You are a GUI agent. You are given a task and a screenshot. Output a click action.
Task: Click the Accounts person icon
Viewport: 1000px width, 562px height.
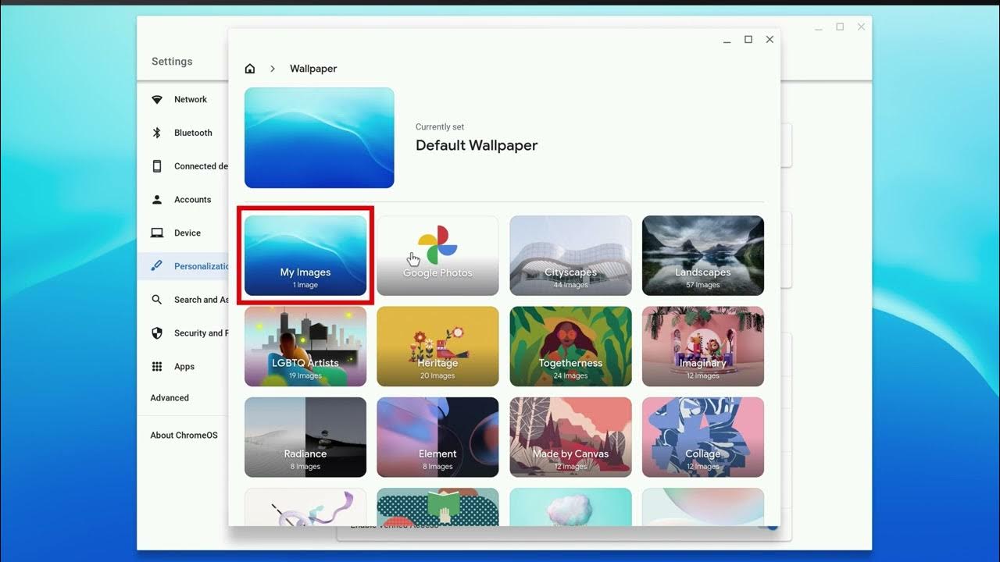coord(157,200)
